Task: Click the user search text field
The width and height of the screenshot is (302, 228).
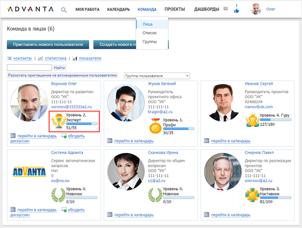Action: (29, 68)
